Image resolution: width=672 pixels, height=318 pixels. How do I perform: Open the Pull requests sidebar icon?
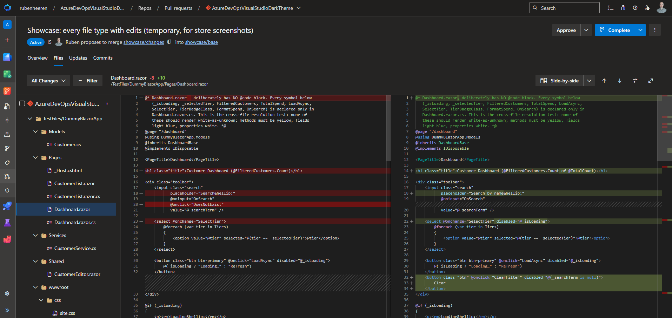pos(7,176)
